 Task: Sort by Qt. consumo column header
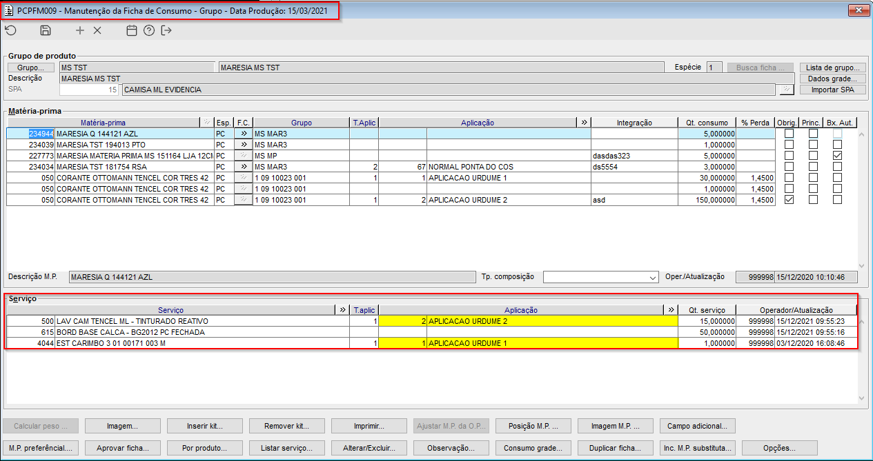click(x=707, y=123)
